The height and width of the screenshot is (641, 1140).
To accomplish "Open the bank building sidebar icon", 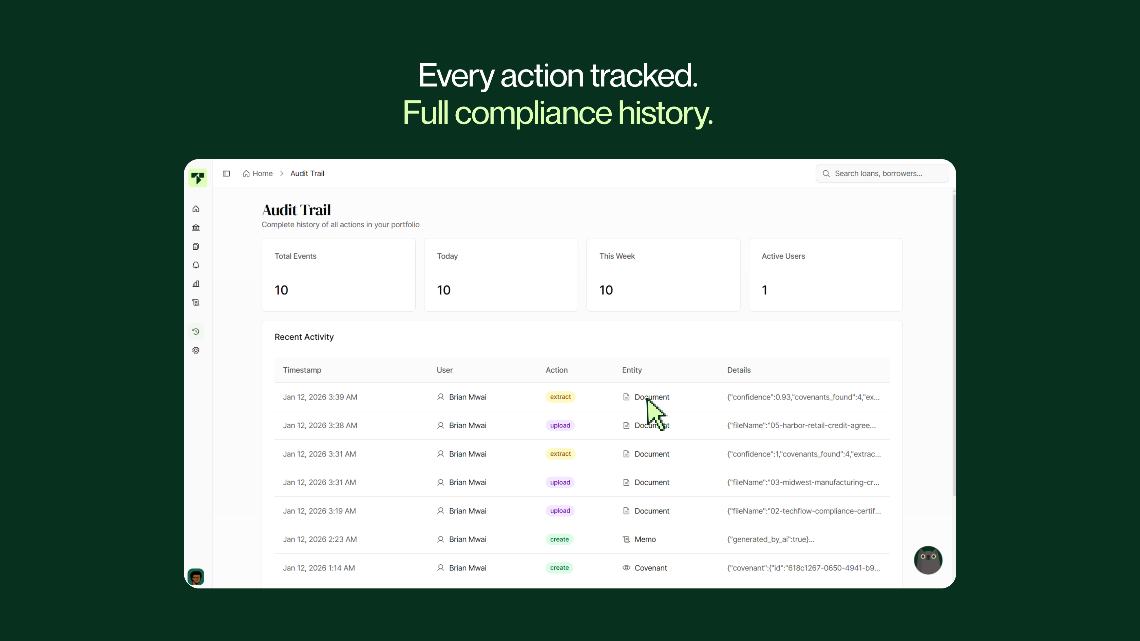I will click(x=196, y=227).
